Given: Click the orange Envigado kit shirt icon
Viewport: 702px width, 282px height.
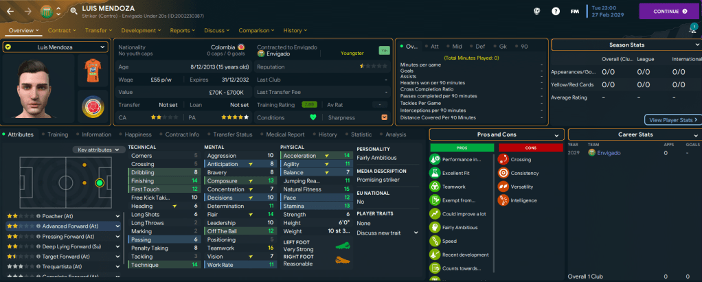Looking at the screenshot, I should pos(91,71).
